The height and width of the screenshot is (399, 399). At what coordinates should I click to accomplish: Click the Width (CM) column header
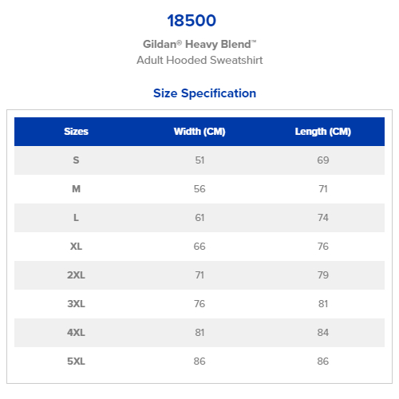[x=199, y=132]
